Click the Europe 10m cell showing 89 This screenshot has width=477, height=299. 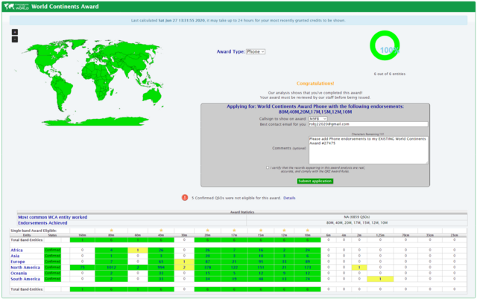(307, 262)
